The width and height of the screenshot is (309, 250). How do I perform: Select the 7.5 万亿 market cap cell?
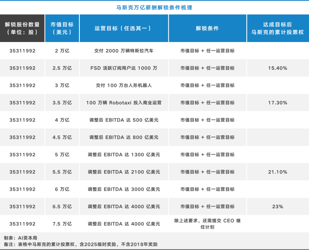point(62,224)
